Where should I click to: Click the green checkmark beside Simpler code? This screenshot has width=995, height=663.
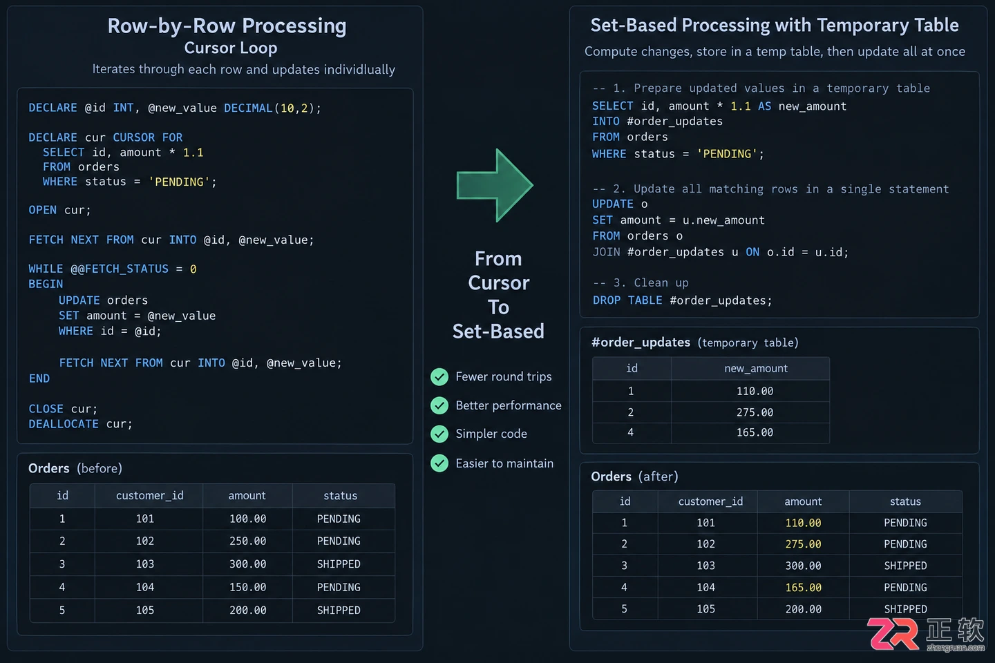(x=439, y=434)
